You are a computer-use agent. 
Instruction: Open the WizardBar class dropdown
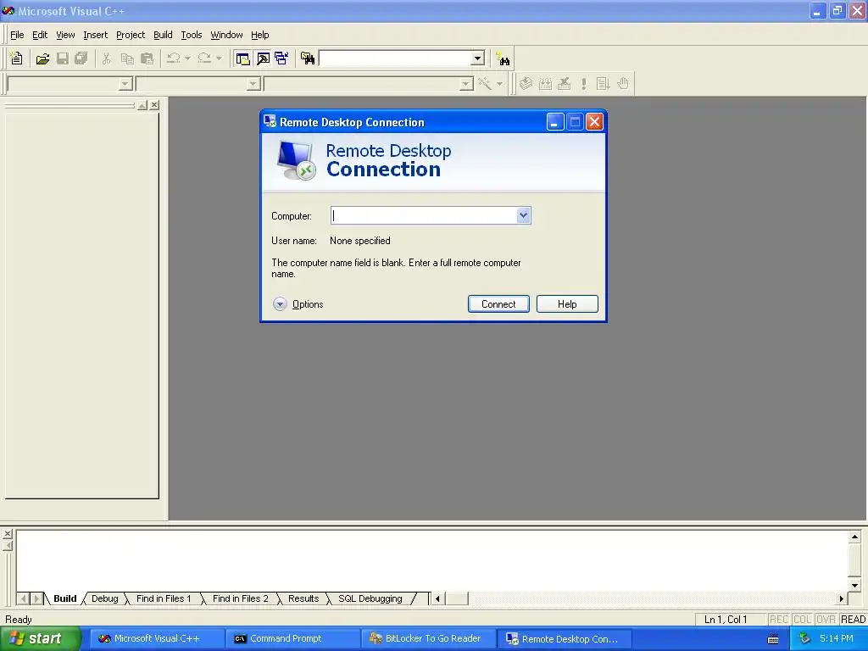(x=125, y=84)
